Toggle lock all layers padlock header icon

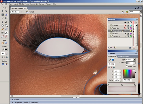click(x=128, y=22)
